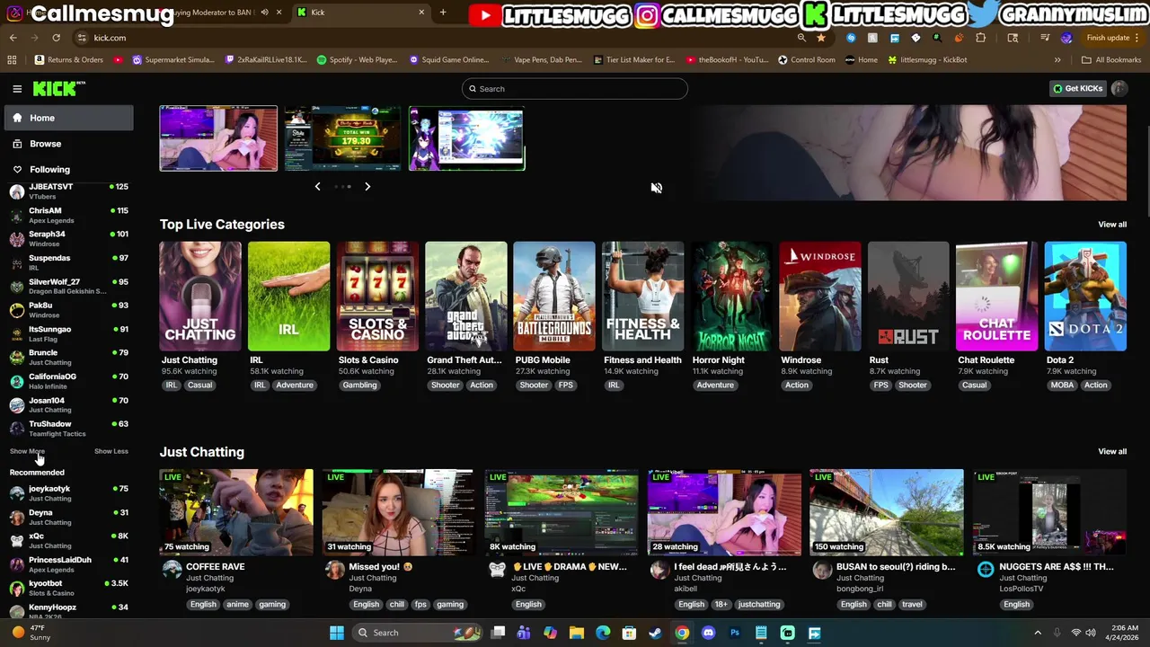Expand hidden bookmarks chevron

tap(1057, 59)
